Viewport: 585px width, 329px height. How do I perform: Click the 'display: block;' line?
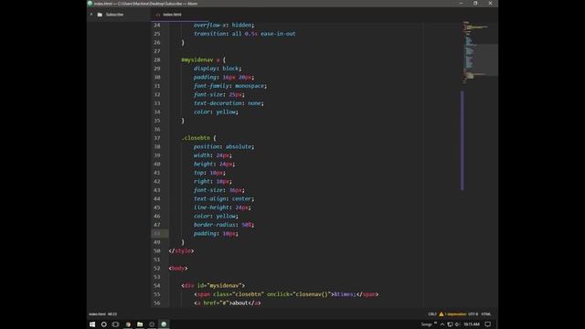[218, 69]
